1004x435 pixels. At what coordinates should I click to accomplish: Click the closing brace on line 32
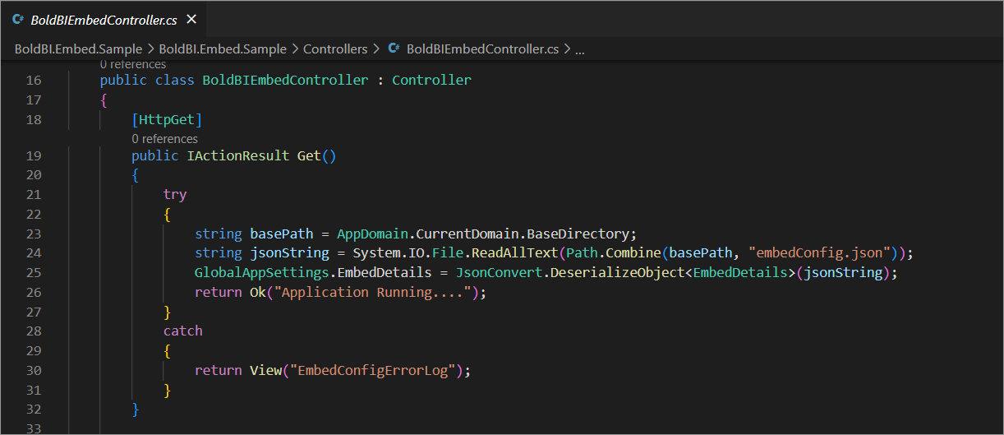(x=136, y=409)
